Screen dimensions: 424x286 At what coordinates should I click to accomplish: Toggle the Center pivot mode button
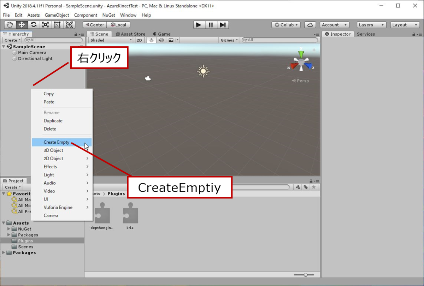[94, 25]
